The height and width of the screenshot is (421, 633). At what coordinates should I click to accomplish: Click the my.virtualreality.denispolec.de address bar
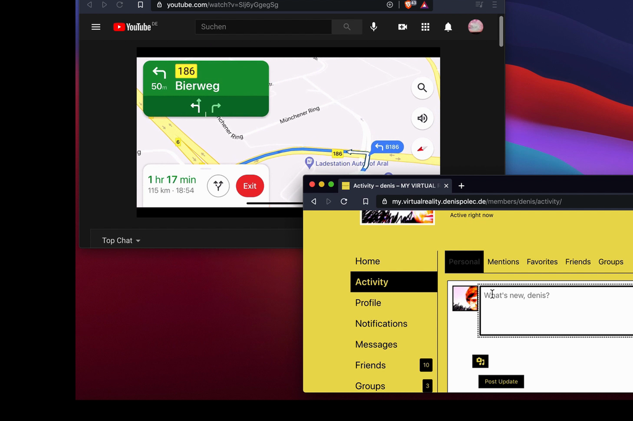click(504, 201)
